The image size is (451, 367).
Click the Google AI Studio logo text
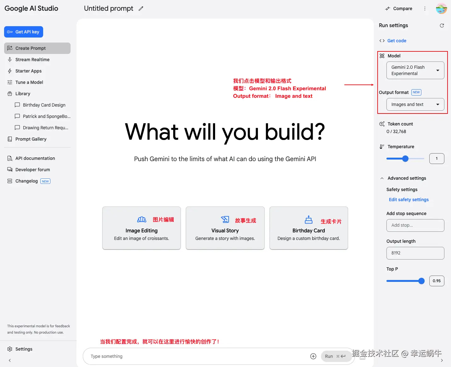[31, 9]
